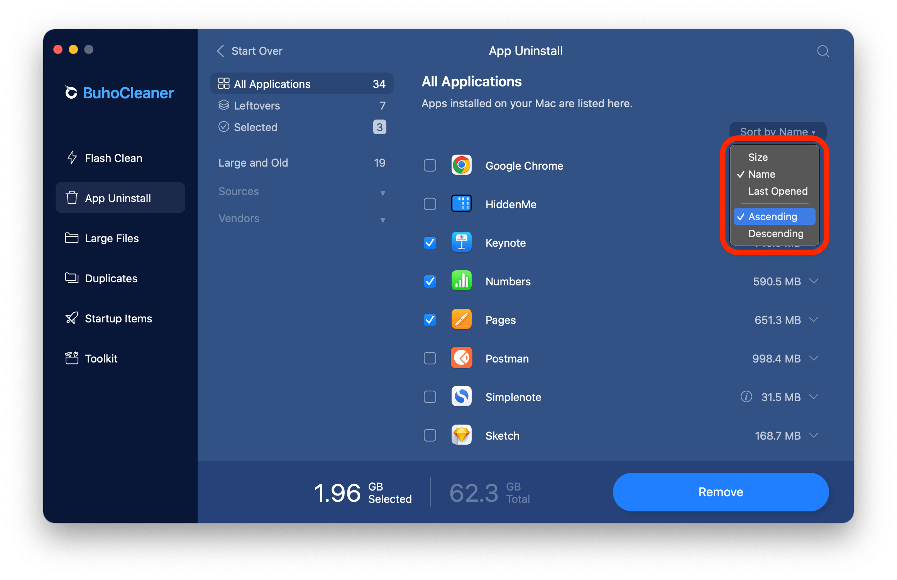897x580 pixels.
Task: Expand the Sketch row details chevron
Action: [814, 435]
